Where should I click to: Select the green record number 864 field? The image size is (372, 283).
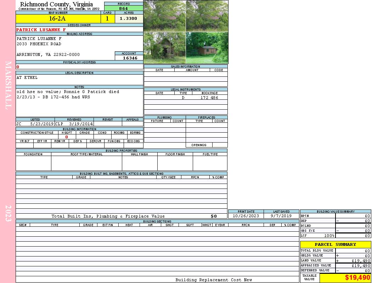pos(123,8)
